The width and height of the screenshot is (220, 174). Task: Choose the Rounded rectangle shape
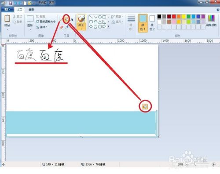91,22
